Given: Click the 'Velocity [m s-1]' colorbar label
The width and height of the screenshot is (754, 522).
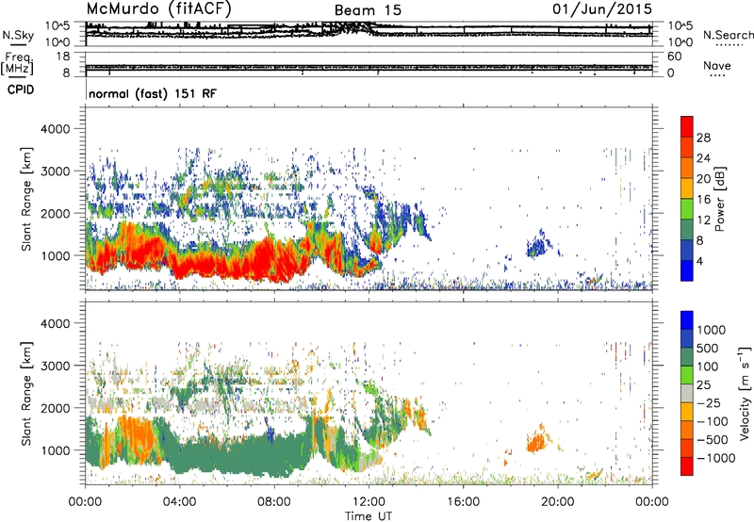Looking at the screenshot, I should pos(745,393).
